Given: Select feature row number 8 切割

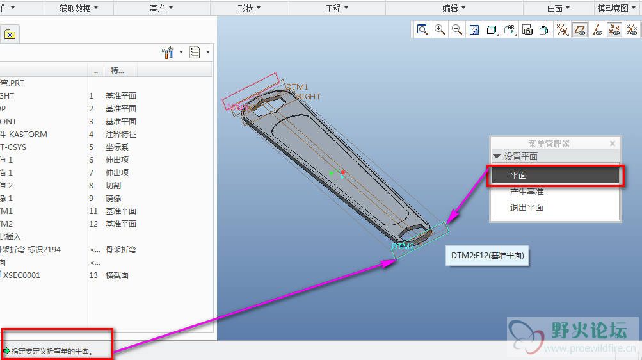Looking at the screenshot, I should point(105,186).
